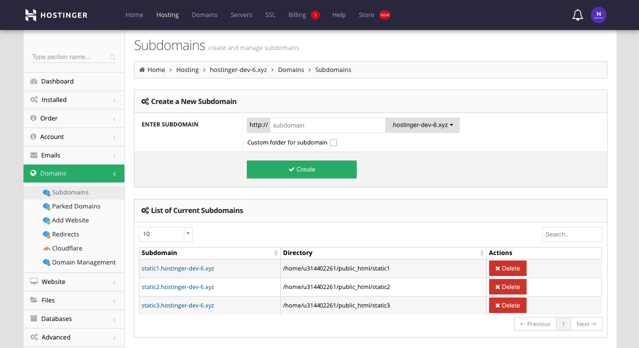Open the Billing menu item
Image resolution: width=639 pixels, height=348 pixels.
tap(297, 15)
